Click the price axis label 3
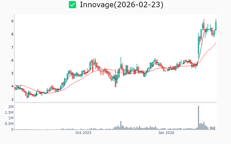This screenshot has width=231, height=144. click(12, 100)
